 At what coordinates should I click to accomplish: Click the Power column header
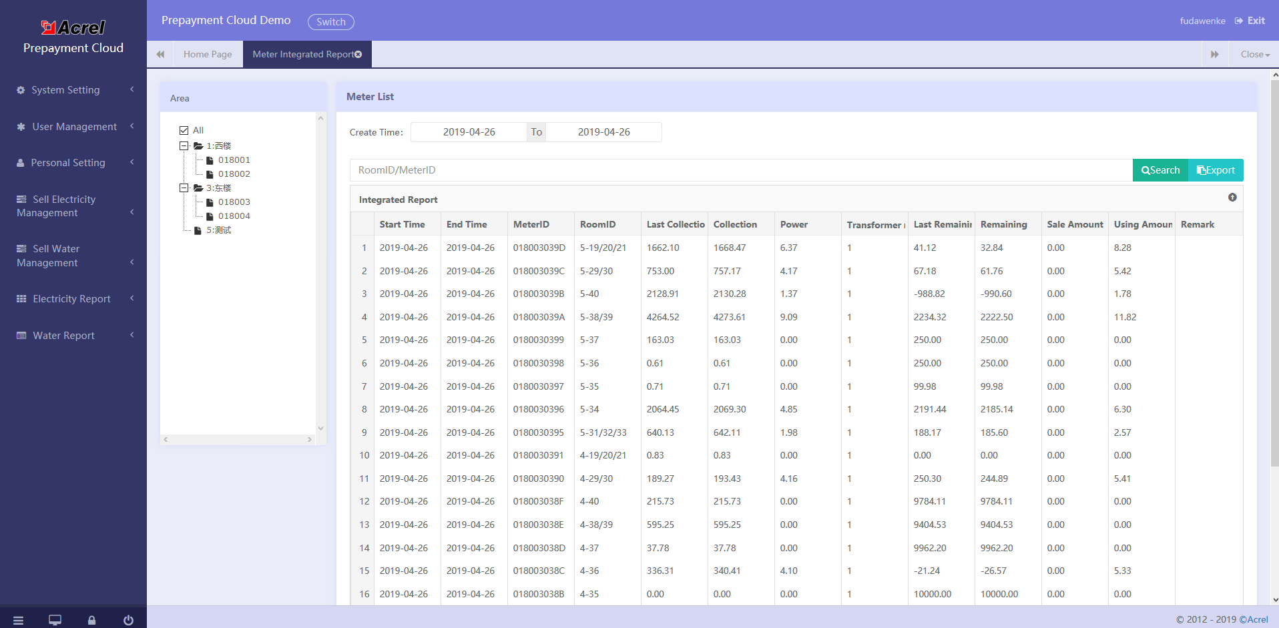(x=808, y=224)
